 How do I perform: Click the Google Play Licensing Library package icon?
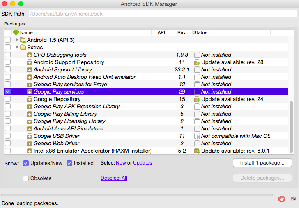point(30,121)
